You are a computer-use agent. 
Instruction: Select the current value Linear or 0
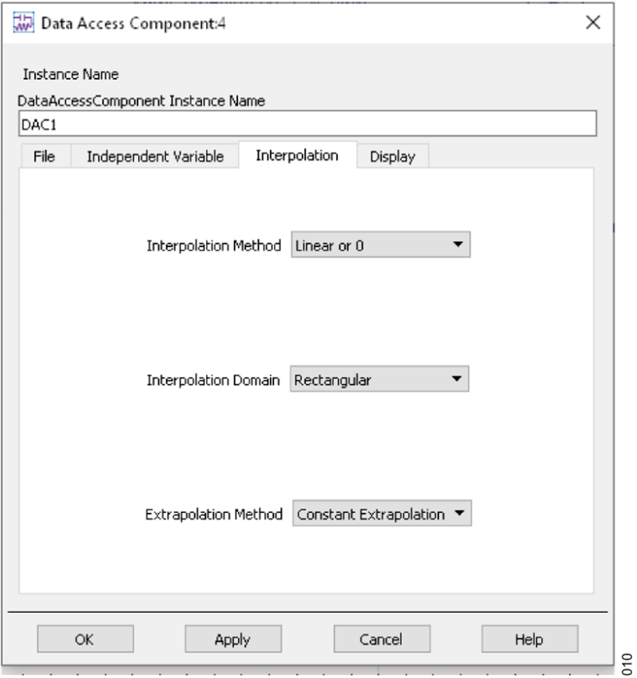[333, 244]
